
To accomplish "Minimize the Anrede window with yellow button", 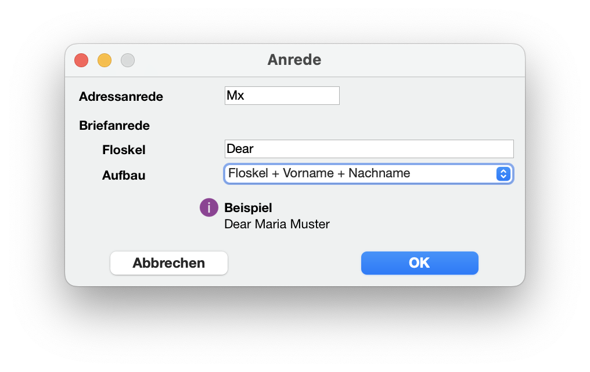I will point(105,60).
